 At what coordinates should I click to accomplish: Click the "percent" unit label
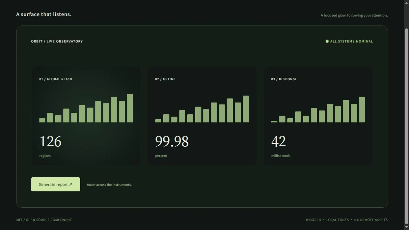coord(161,156)
